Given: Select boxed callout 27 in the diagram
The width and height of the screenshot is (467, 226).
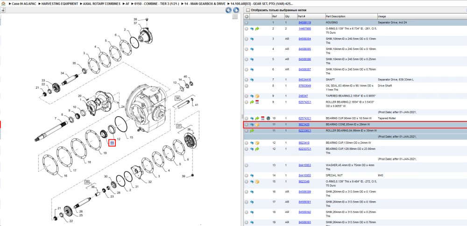Looking at the screenshot, I should coord(179,126).
